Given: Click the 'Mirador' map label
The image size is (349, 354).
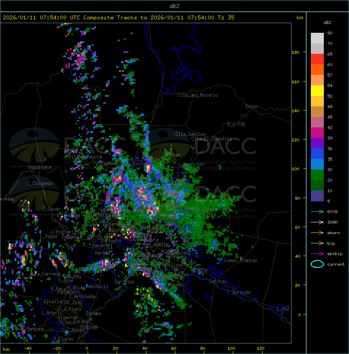Looking at the screenshot, I should [x=177, y=285].
